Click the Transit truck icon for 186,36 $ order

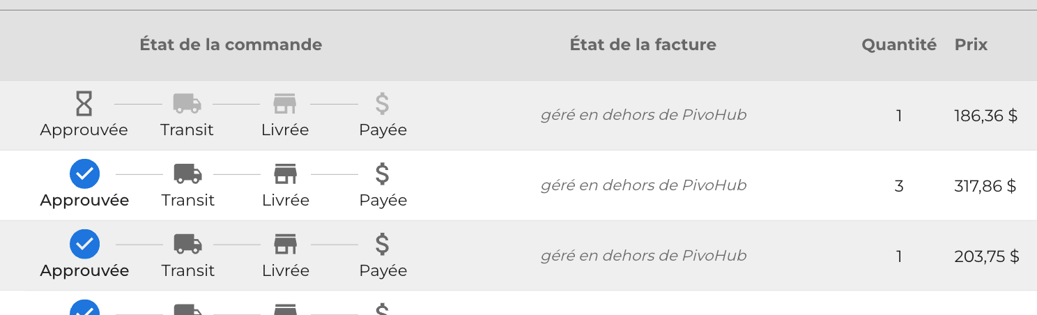point(187,104)
